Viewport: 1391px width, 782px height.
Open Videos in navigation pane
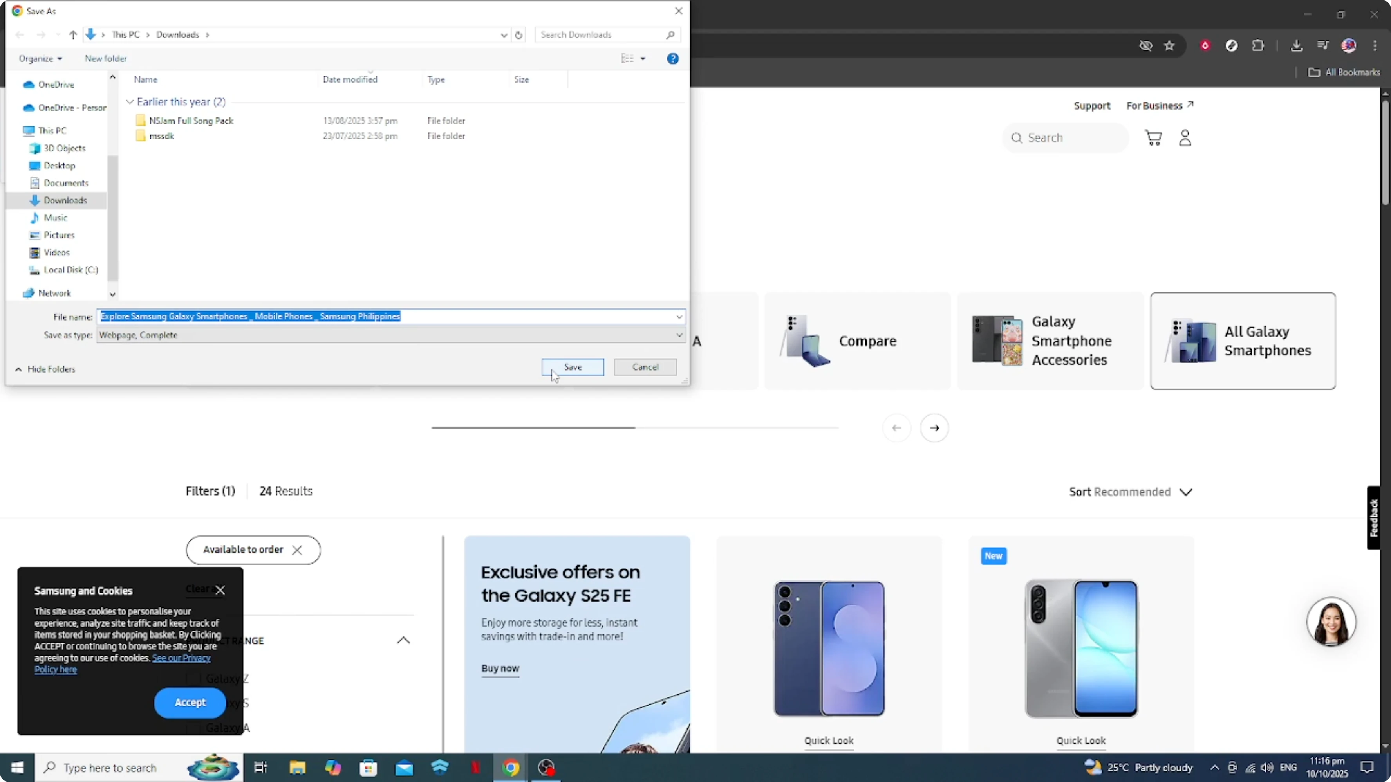[57, 252]
